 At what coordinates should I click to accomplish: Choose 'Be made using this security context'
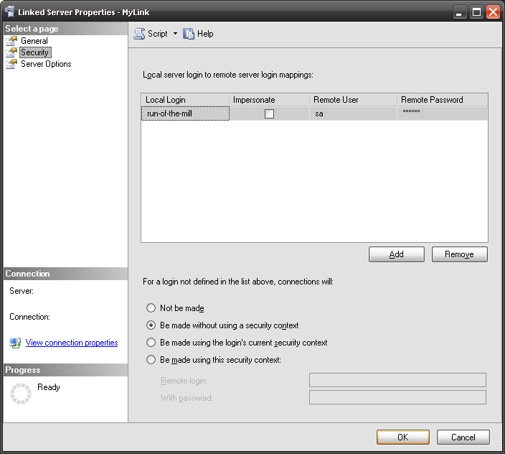(151, 360)
